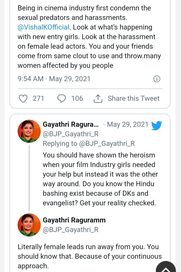Click the full "Gayathri Raguramm" name
The image size is (181, 272).
[74, 220]
